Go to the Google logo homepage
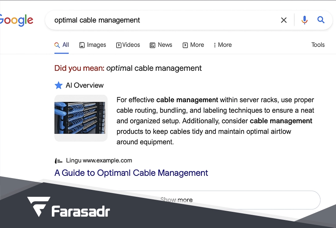This screenshot has width=336, height=228. tap(17, 20)
